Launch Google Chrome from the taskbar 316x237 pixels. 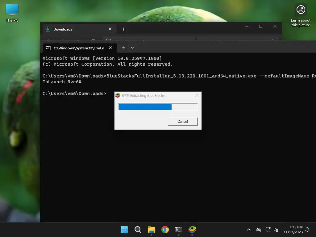click(165, 230)
